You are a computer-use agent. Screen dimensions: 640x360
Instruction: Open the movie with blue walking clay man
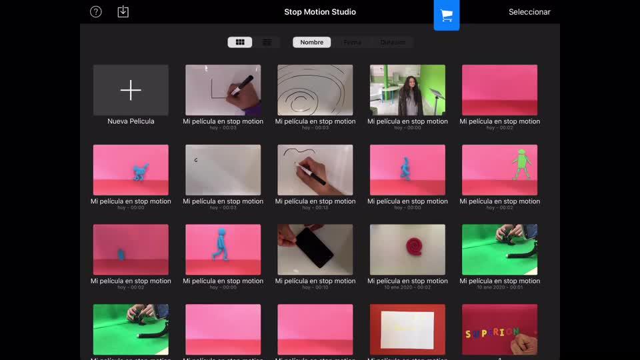(223, 249)
